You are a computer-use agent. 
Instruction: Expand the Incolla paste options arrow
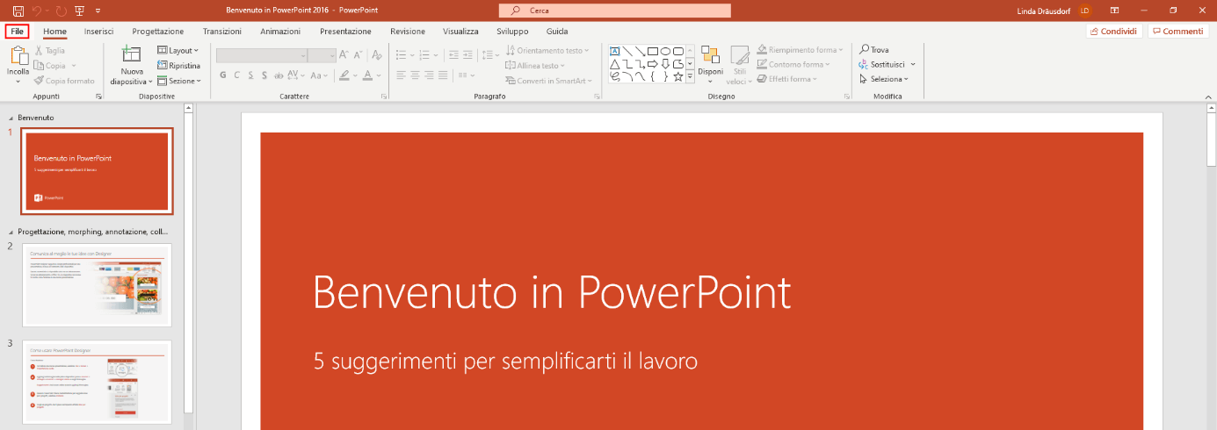coord(18,82)
